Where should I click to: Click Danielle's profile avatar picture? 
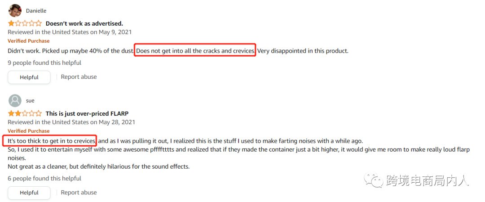(15, 10)
